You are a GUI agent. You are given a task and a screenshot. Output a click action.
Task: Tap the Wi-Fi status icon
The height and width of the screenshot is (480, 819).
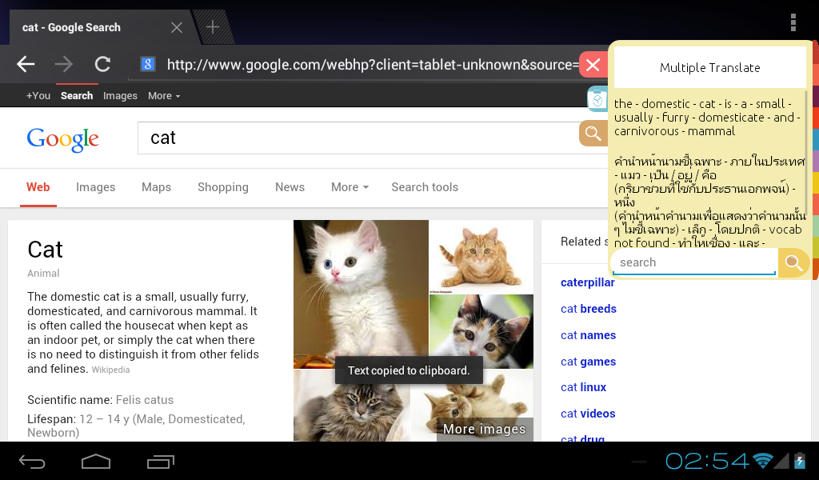762,461
